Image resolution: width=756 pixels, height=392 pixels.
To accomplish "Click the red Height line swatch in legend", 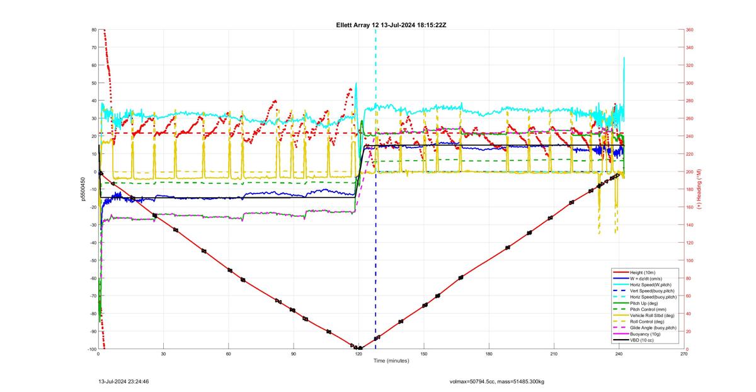I will tap(621, 272).
